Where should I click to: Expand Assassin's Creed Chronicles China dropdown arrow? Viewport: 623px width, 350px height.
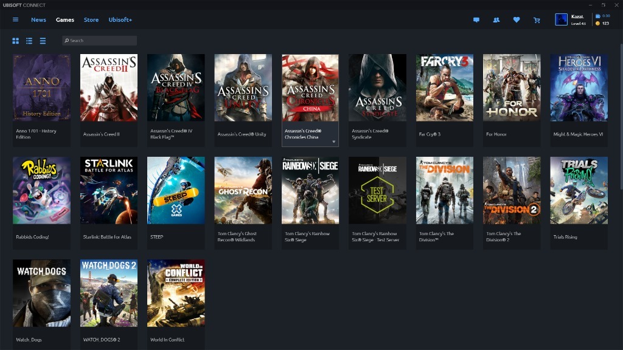334,142
